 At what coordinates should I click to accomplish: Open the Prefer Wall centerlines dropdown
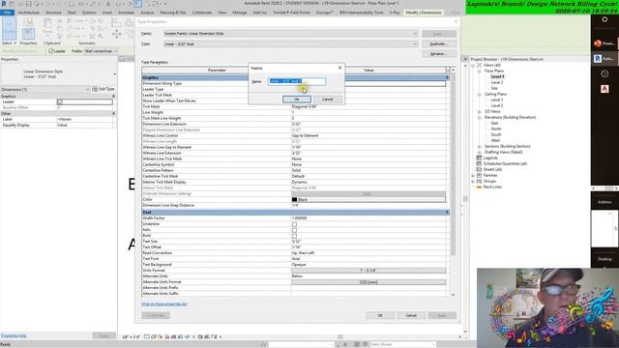[101, 51]
